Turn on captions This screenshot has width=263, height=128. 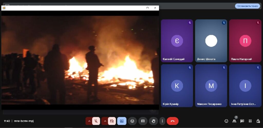coord(143,121)
